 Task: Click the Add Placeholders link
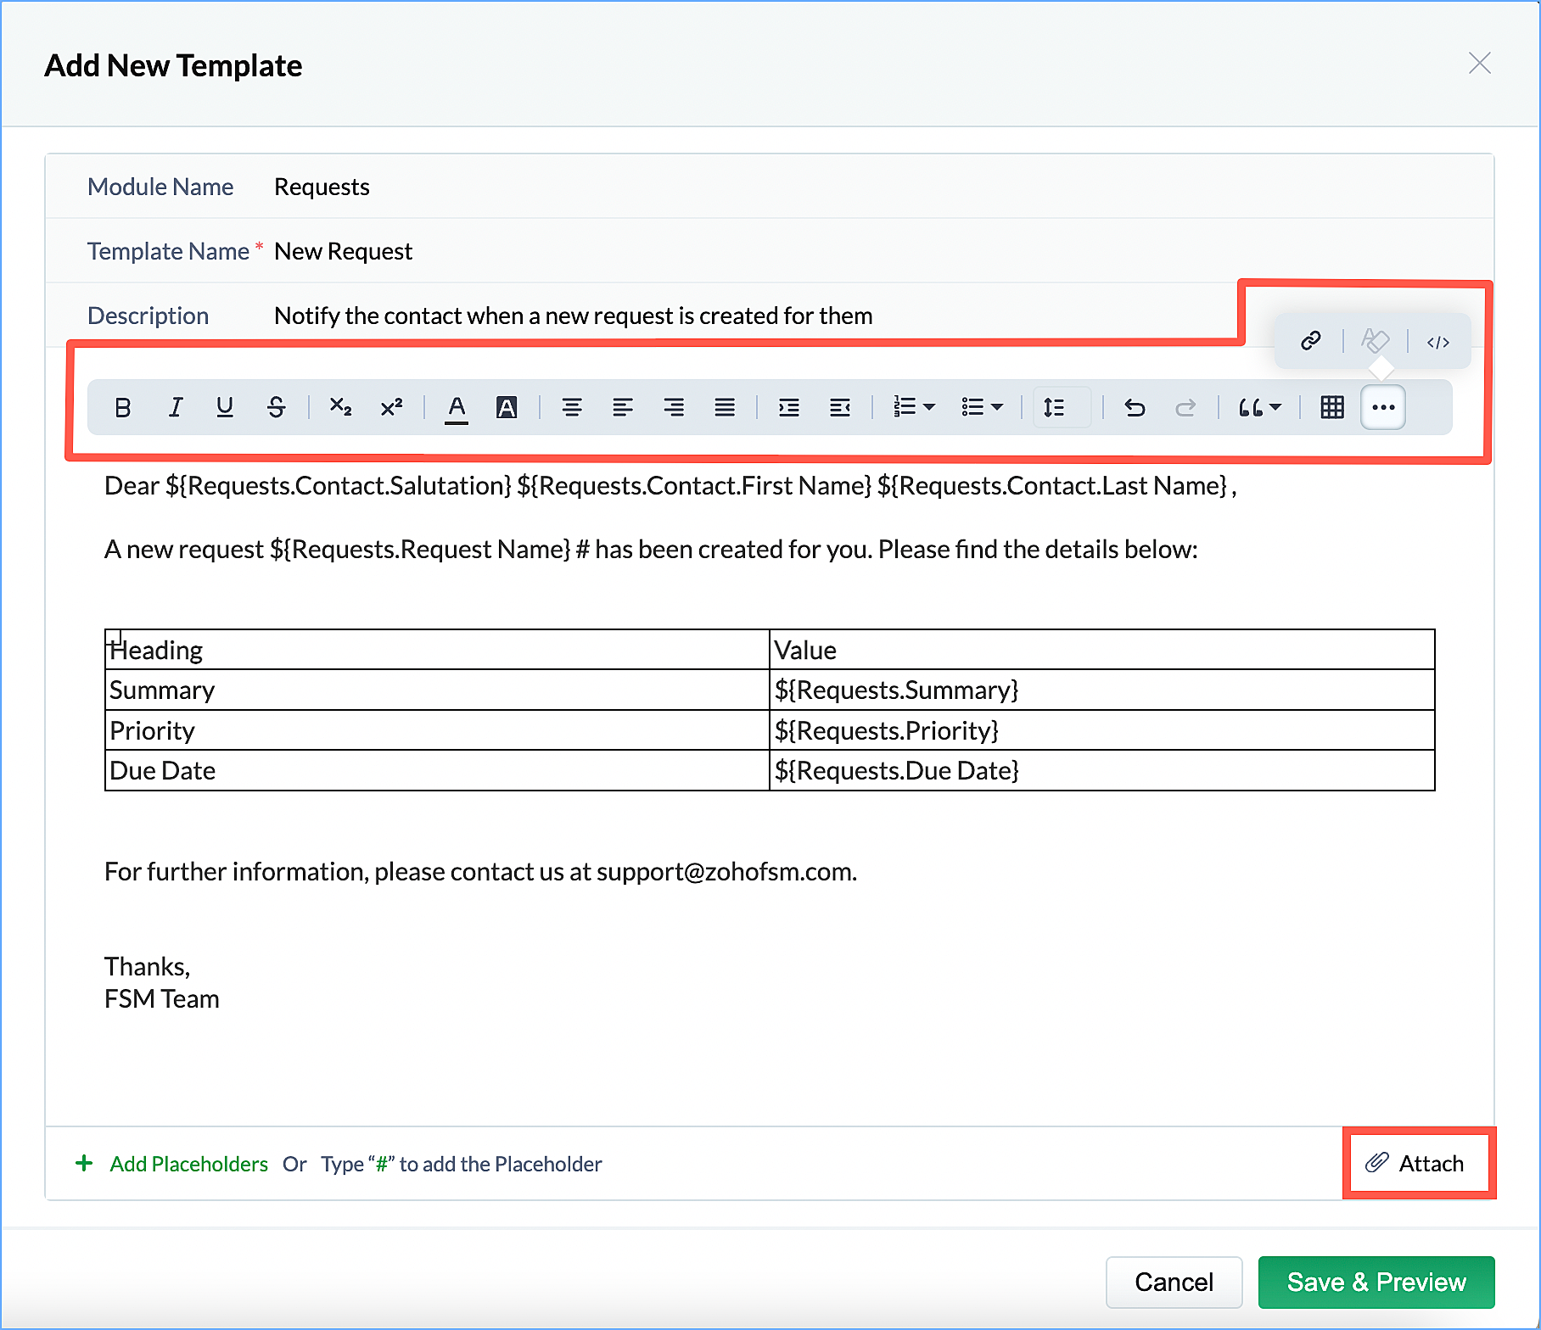(x=188, y=1164)
